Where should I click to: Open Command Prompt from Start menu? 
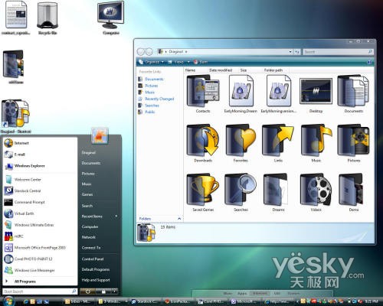41,202
